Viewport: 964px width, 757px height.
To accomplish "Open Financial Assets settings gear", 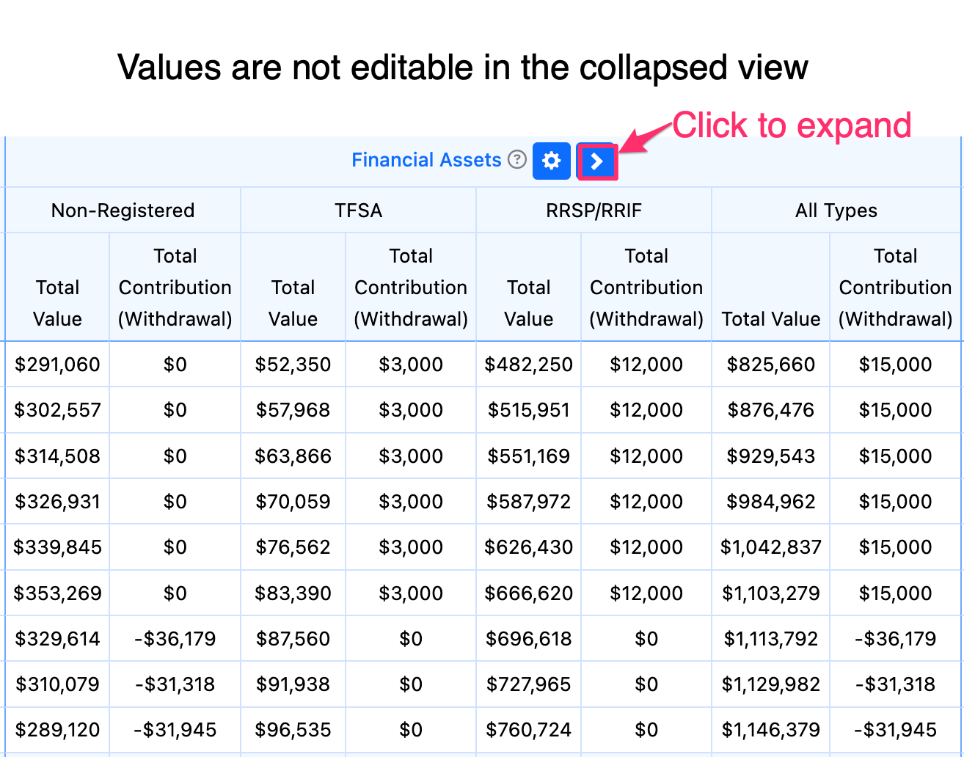I will pyautogui.click(x=552, y=161).
